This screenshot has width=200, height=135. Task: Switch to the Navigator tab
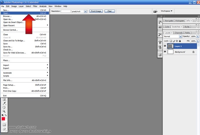[169, 21]
